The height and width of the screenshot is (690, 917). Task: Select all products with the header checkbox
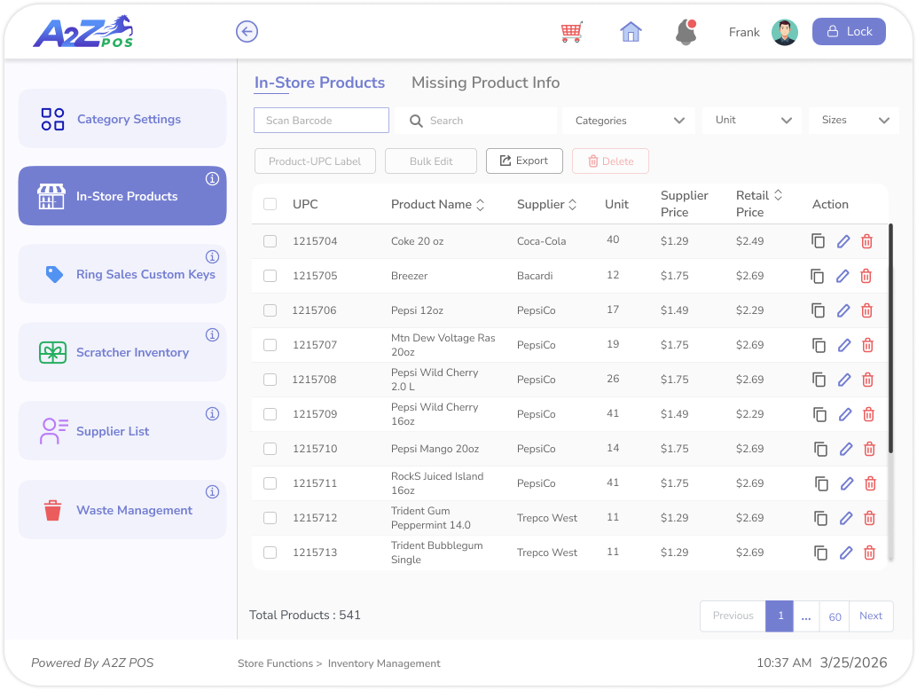point(270,203)
